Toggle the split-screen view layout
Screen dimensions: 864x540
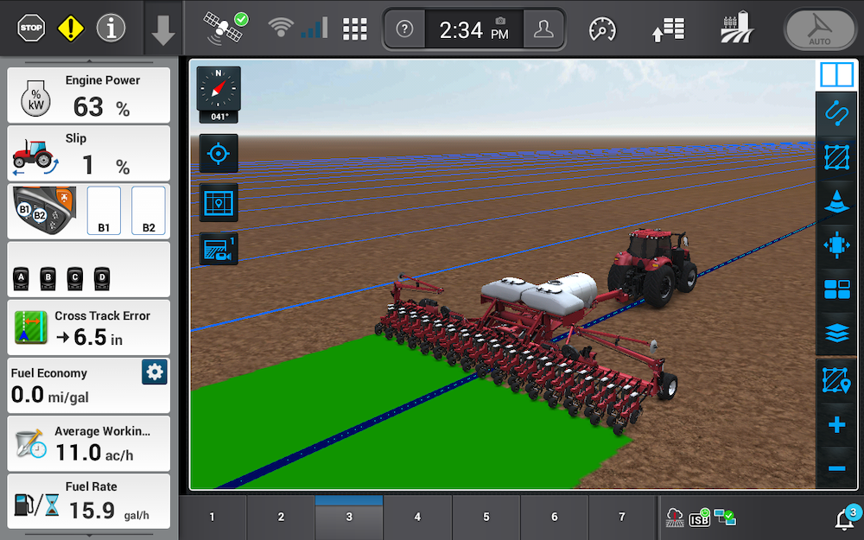pos(836,73)
